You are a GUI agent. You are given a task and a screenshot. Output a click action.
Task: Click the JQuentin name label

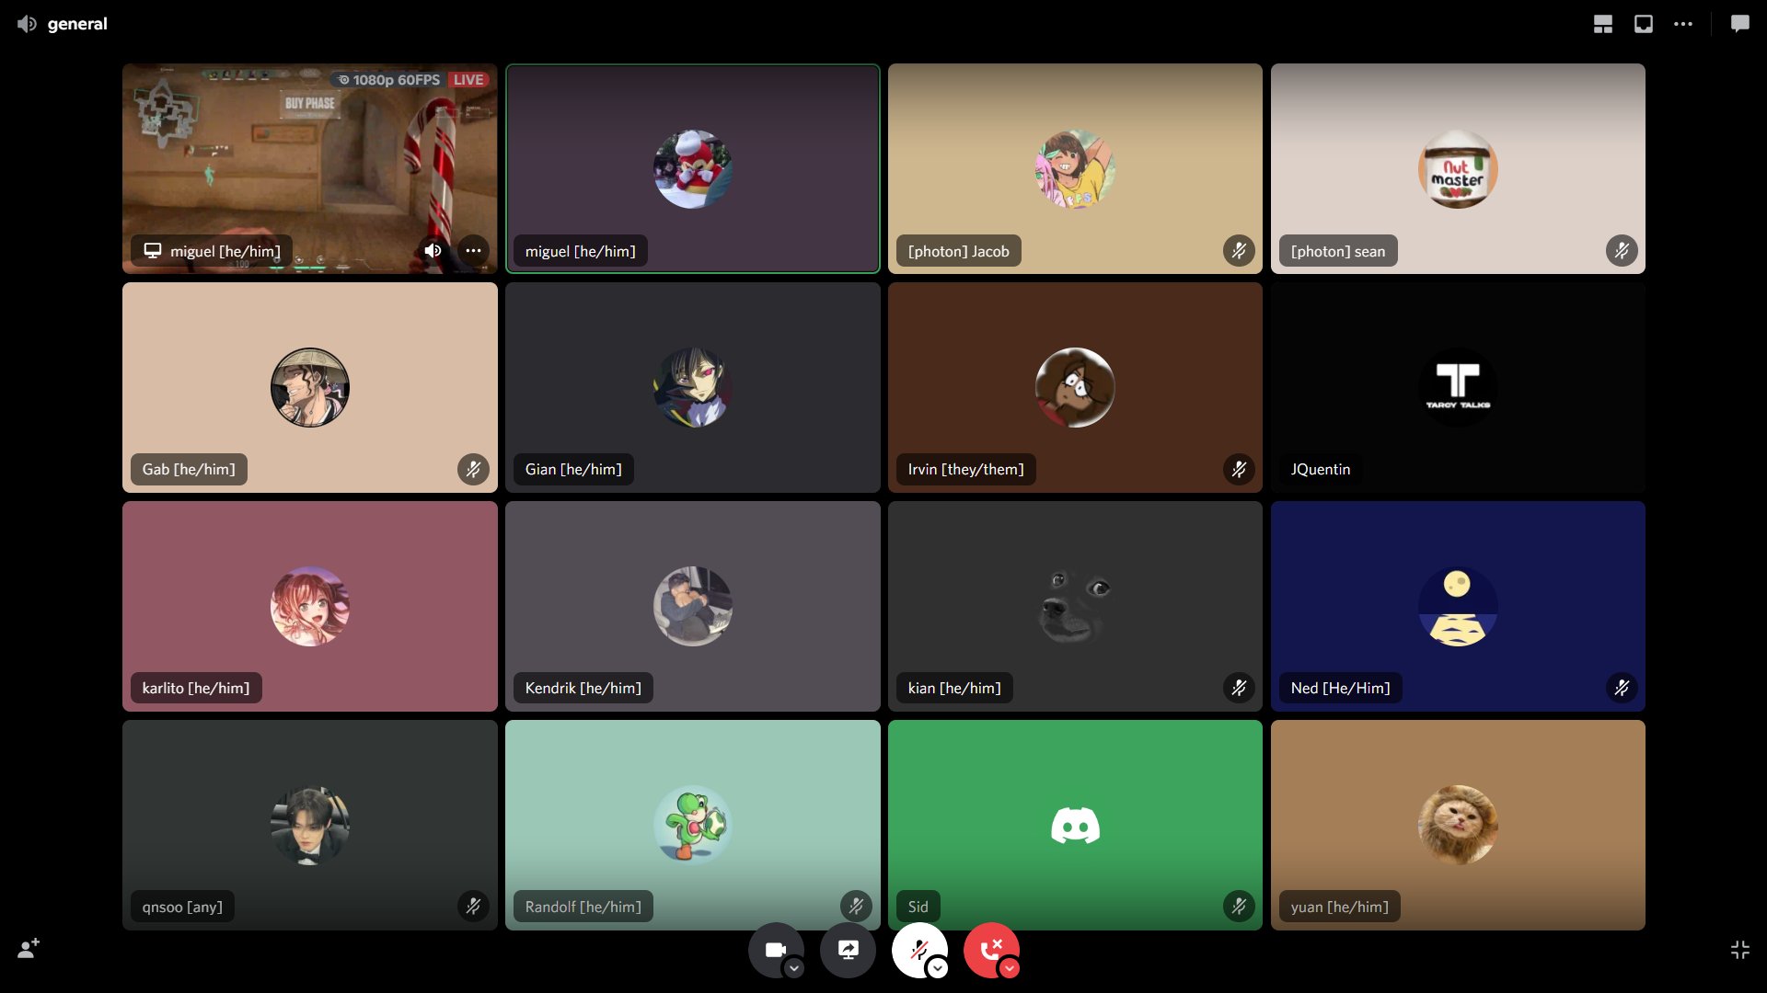[x=1320, y=469]
